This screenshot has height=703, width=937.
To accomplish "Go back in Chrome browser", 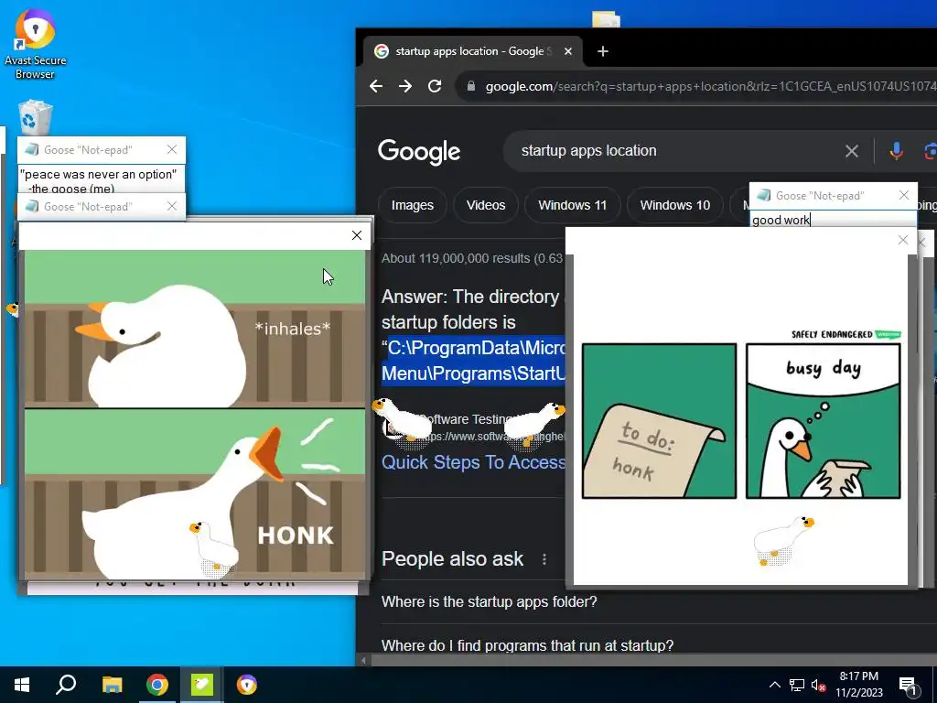I will point(376,86).
